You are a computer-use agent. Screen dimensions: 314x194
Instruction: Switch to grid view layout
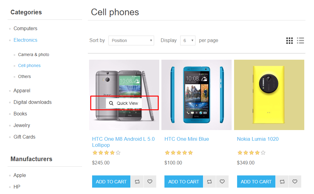pyautogui.click(x=289, y=41)
